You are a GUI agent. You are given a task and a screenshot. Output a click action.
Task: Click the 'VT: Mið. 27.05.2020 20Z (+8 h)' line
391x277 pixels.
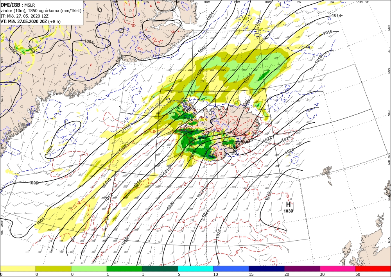click(x=30, y=21)
